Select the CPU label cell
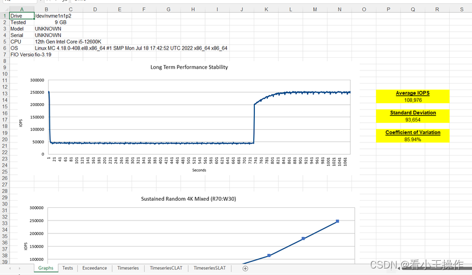472x275 pixels. [x=22, y=41]
